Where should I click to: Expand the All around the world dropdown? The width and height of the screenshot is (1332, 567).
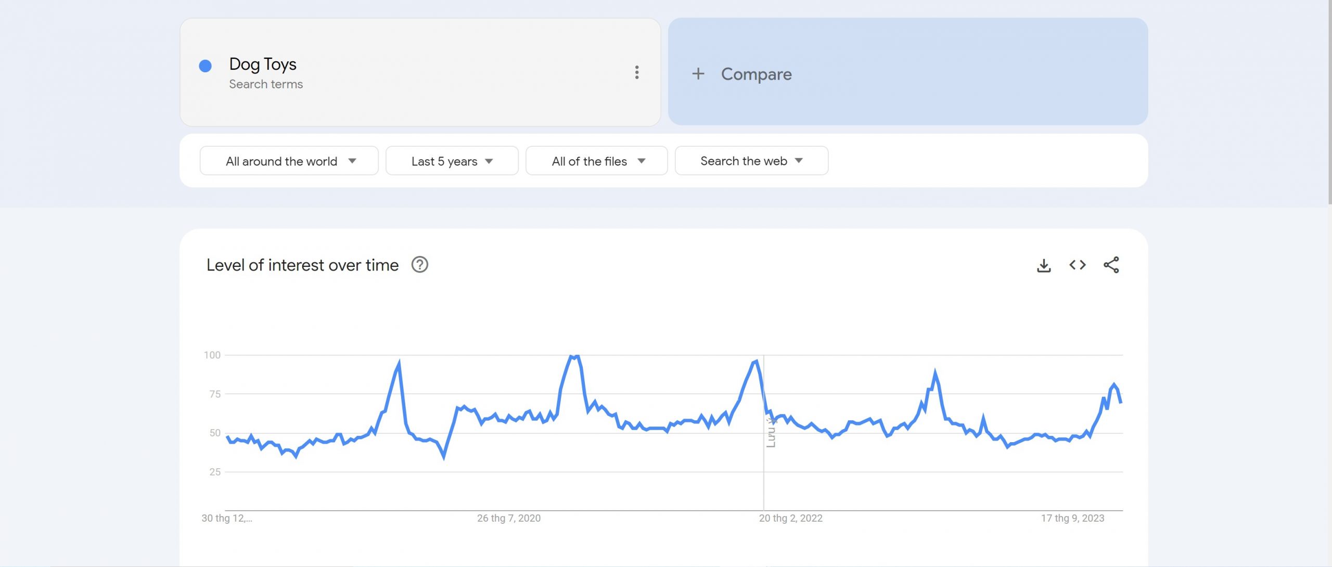click(x=289, y=161)
